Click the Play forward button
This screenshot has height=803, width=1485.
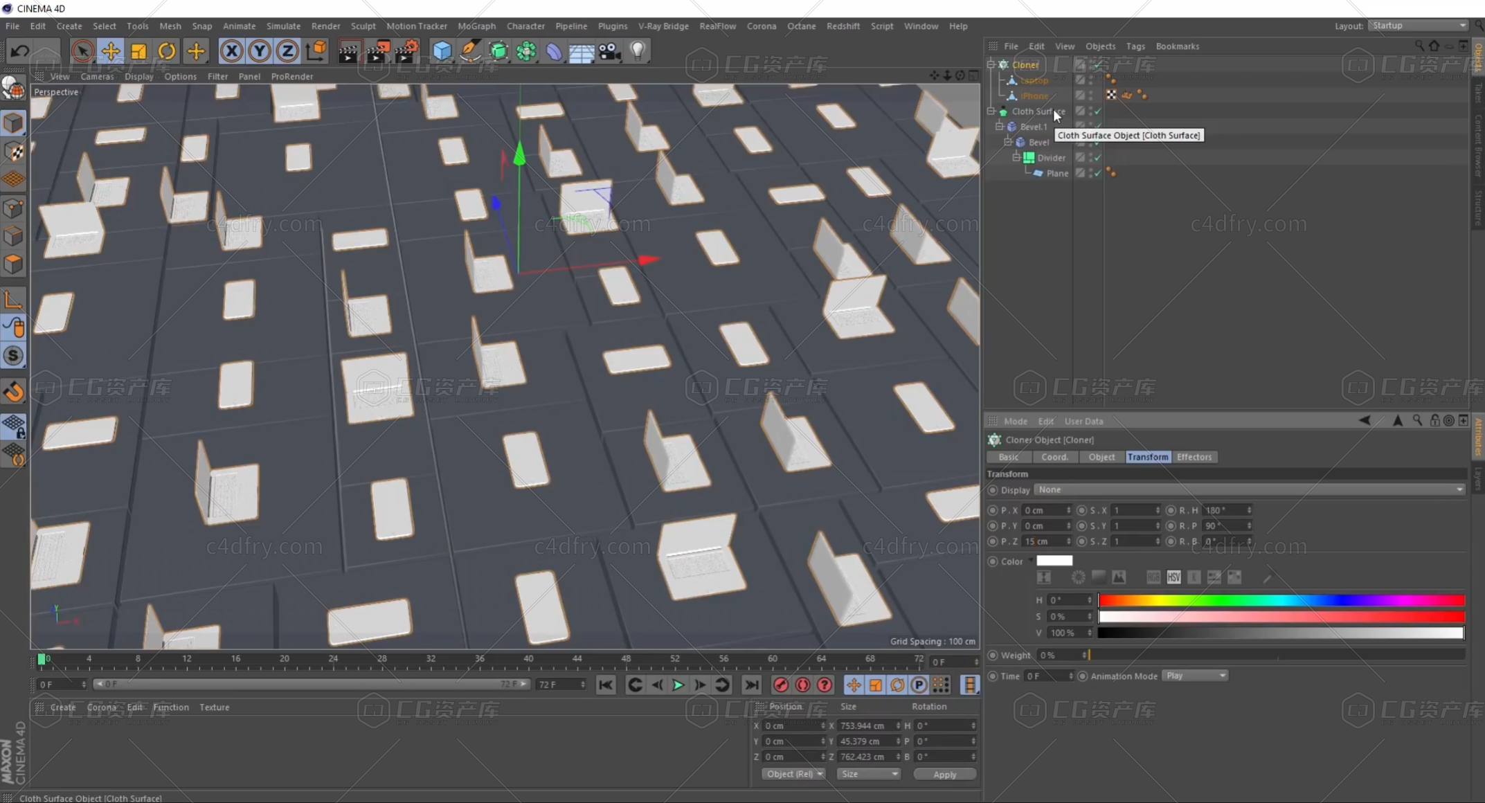tap(678, 685)
